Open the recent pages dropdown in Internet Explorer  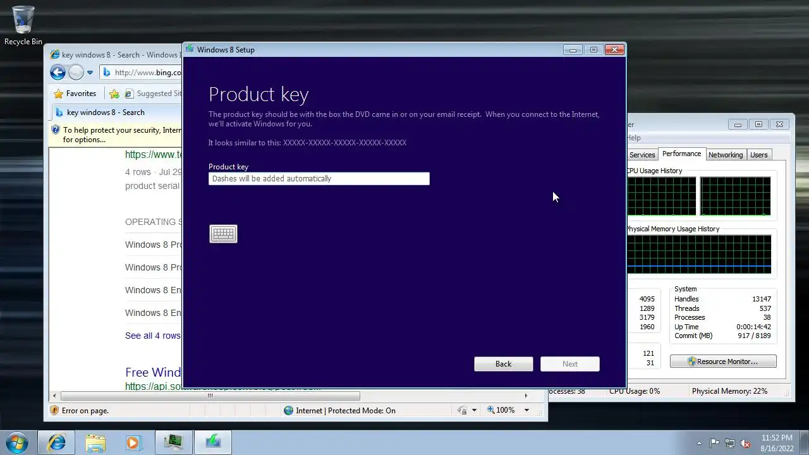tap(90, 73)
